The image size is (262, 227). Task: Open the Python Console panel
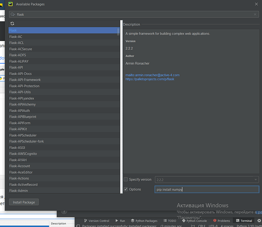pyautogui.click(x=194, y=221)
